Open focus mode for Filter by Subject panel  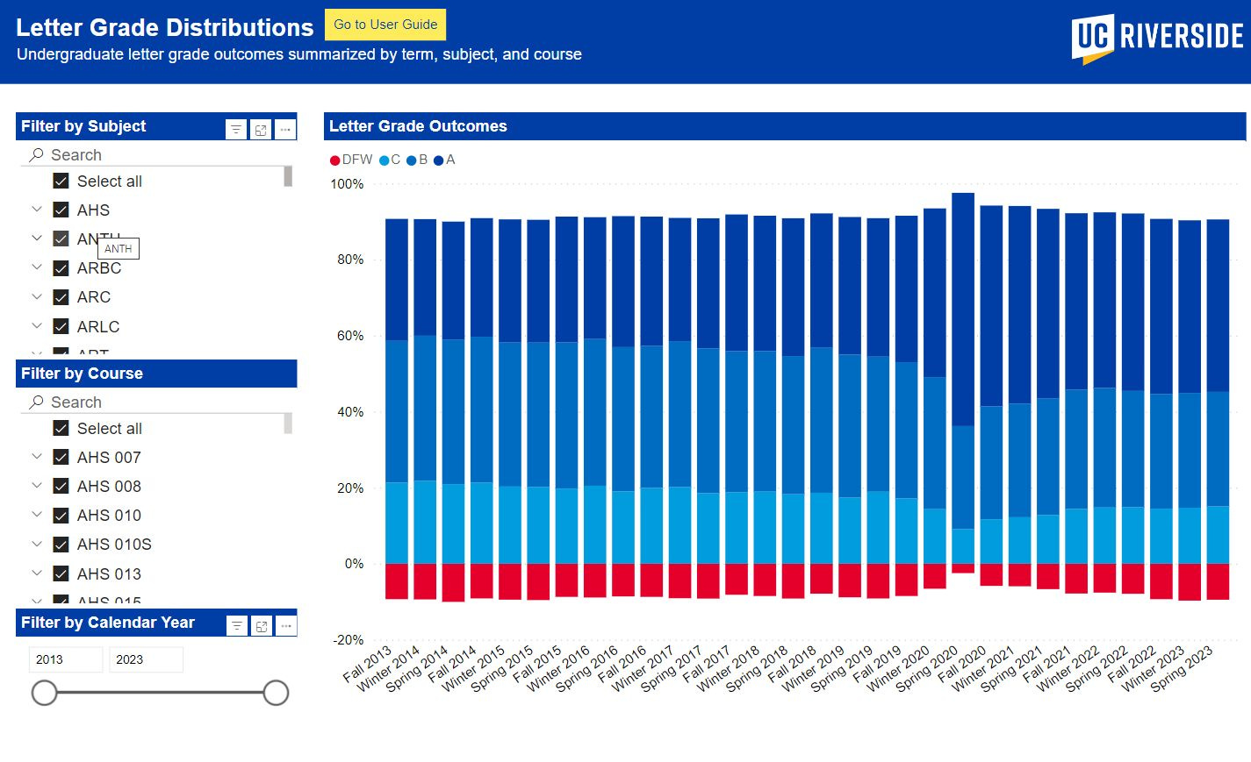tap(260, 129)
